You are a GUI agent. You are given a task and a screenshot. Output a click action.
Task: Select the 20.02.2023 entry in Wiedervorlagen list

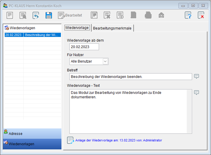(x=32, y=35)
